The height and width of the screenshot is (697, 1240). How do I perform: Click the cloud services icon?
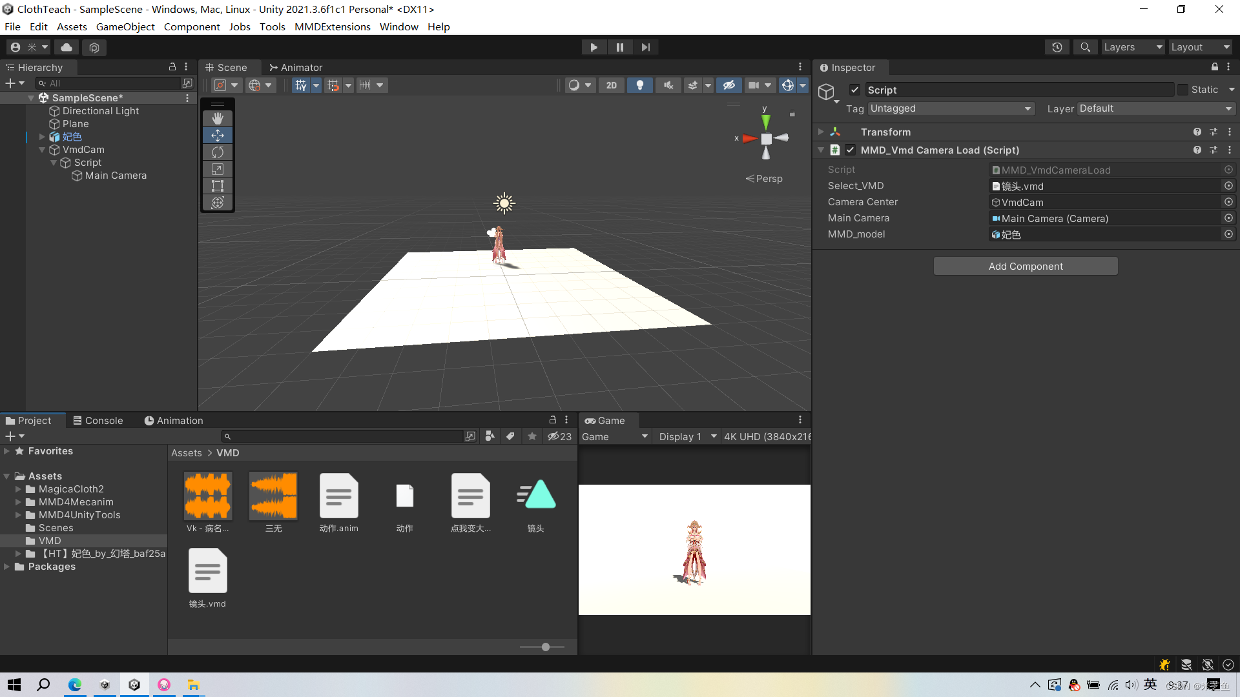67,47
